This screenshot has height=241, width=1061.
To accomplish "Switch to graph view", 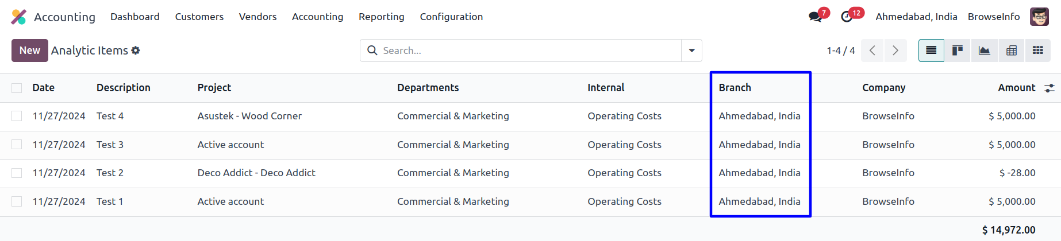I will click(x=985, y=50).
